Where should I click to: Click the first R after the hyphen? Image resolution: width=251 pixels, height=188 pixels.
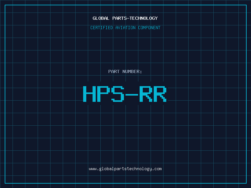coord(146,94)
